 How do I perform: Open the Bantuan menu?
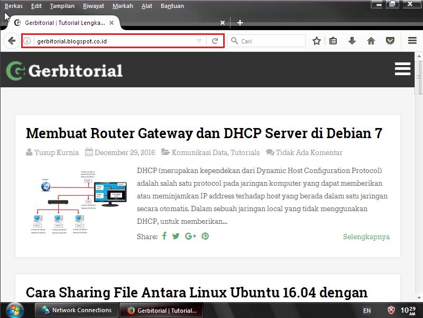172,6
